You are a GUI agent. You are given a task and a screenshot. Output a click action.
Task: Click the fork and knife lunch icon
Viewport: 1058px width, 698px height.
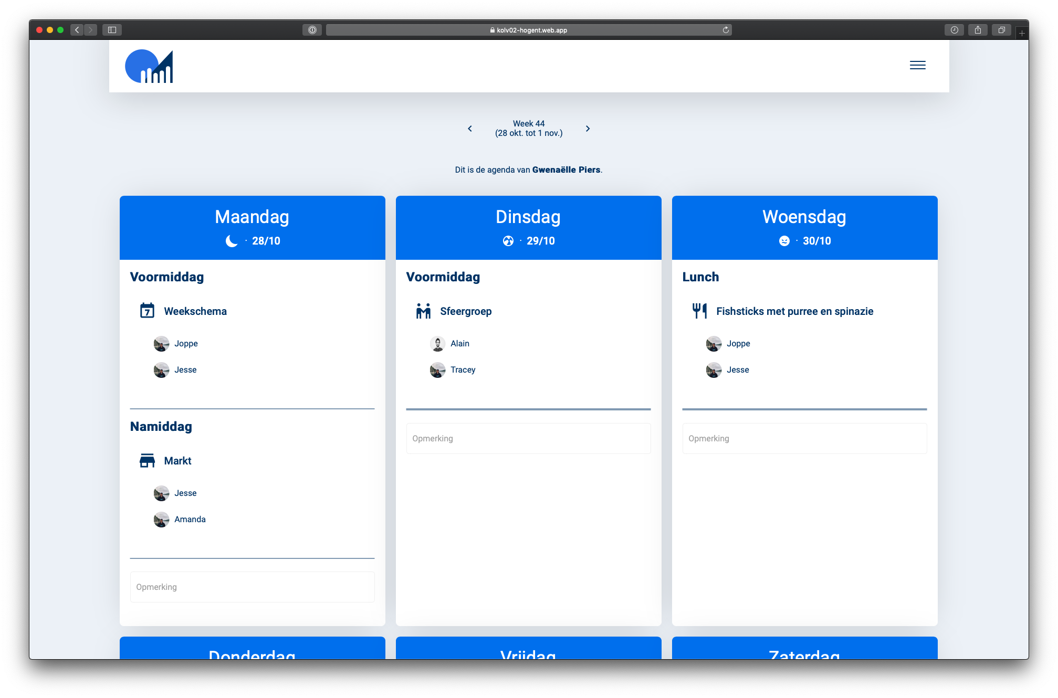coord(699,311)
